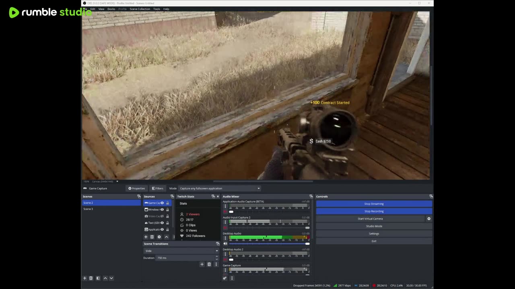
Task: Move scene up with arrow icon
Action: click(105, 278)
